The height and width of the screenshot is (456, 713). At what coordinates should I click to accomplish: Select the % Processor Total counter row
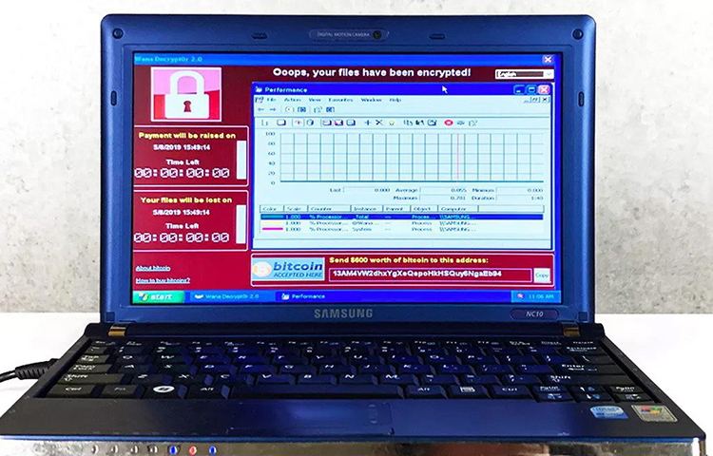(399, 217)
